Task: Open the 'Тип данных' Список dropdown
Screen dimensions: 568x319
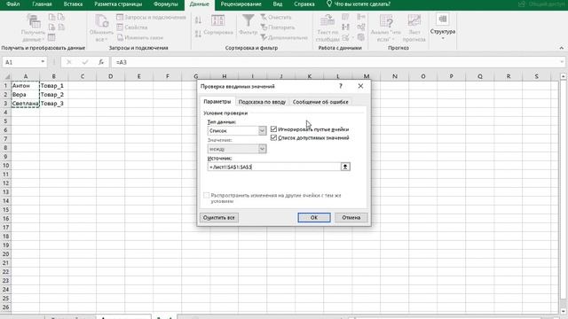Action: coord(262,130)
